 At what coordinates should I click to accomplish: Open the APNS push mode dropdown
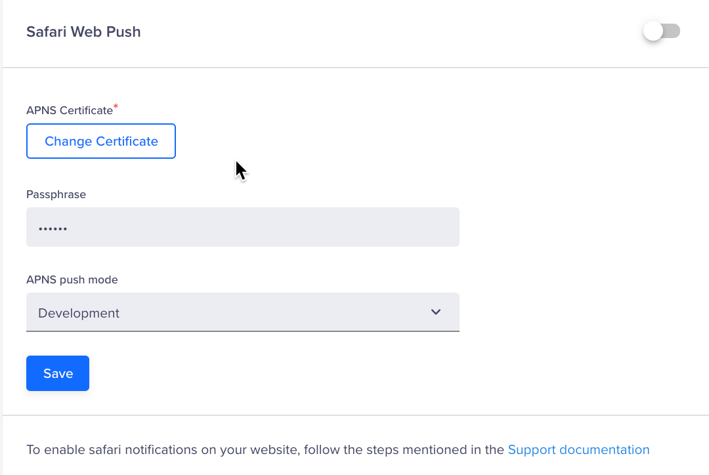[x=243, y=312]
